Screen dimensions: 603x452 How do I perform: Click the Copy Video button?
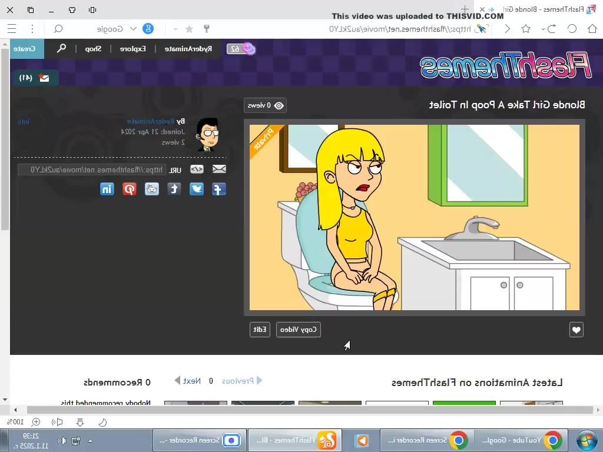coord(299,330)
